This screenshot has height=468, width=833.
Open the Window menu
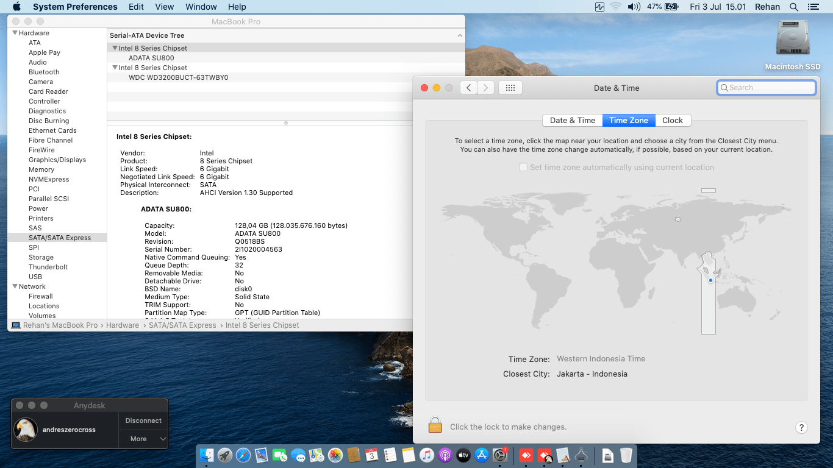(201, 7)
